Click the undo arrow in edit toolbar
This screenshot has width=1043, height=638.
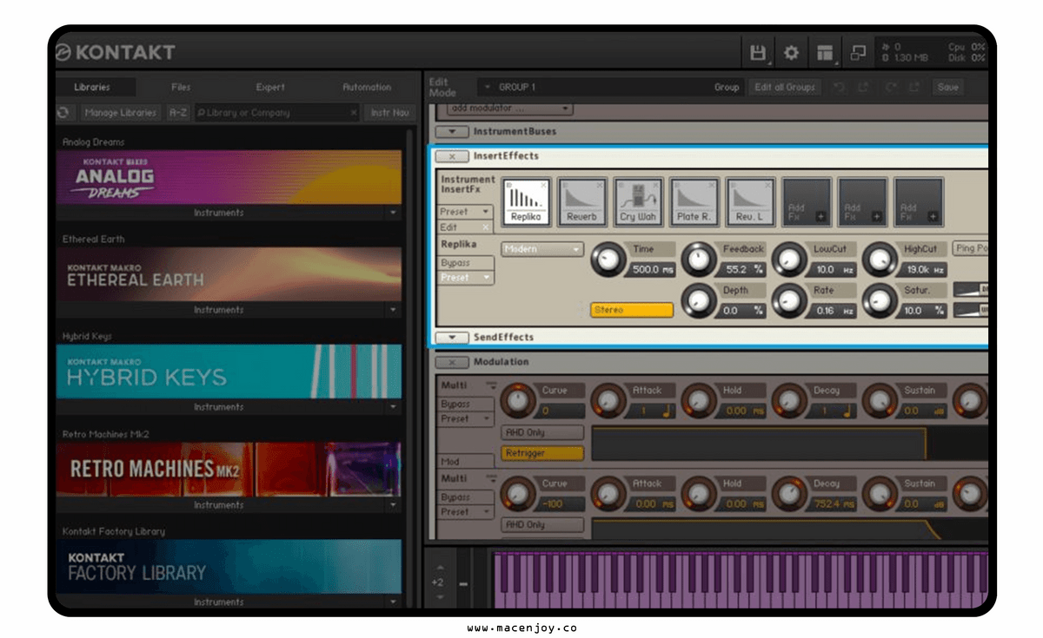click(x=839, y=87)
